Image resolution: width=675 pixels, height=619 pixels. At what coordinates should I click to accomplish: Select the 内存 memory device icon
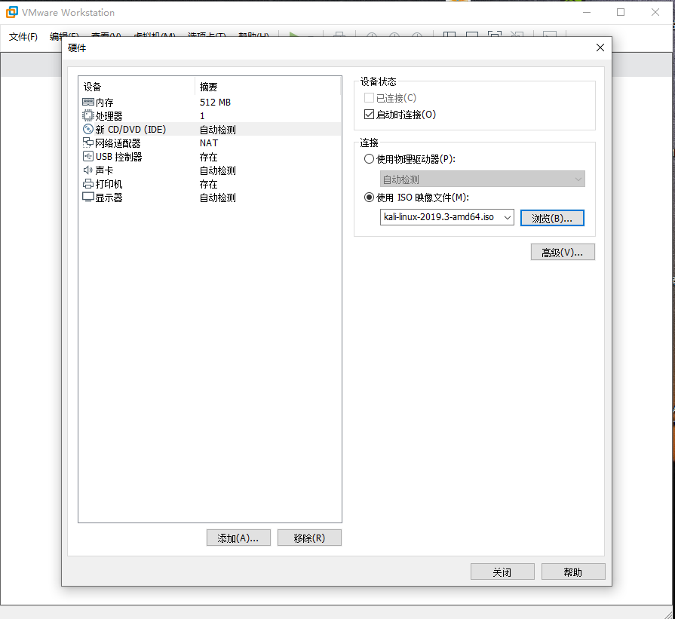click(87, 102)
